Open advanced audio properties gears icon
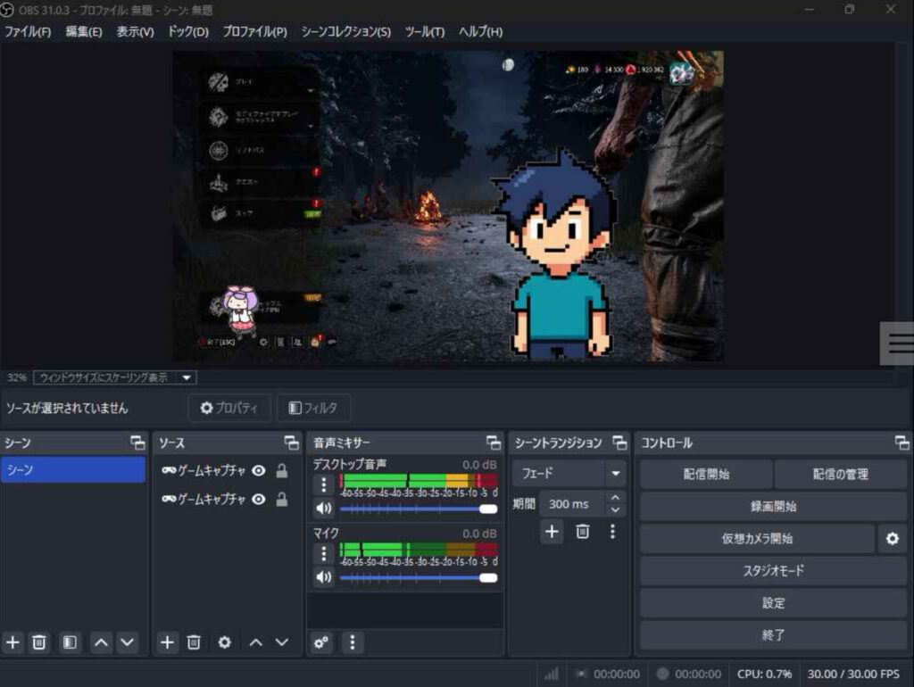This screenshot has height=687, width=914. [321, 642]
